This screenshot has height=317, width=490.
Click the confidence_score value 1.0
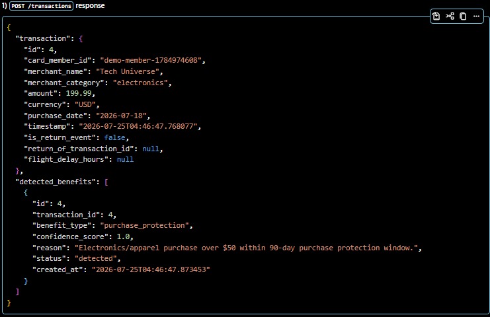tap(123, 236)
